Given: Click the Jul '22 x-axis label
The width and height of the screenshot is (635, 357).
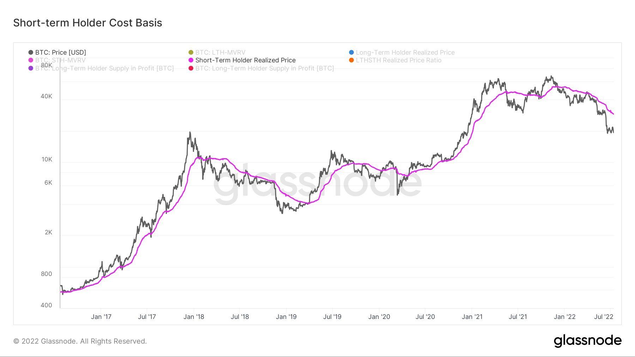Looking at the screenshot, I should (604, 317).
